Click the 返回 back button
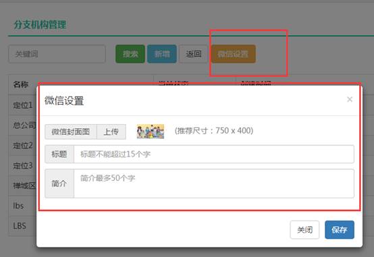This screenshot has width=374, height=257. (194, 54)
